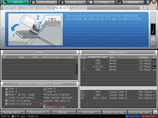The image size is (158, 118).
Task: Go to instruction page 2 indicator
Action: click(153, 32)
